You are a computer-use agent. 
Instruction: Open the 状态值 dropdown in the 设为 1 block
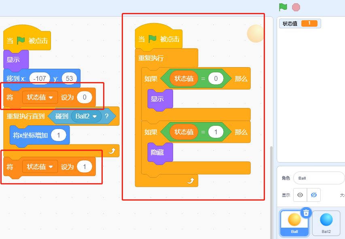40,167
